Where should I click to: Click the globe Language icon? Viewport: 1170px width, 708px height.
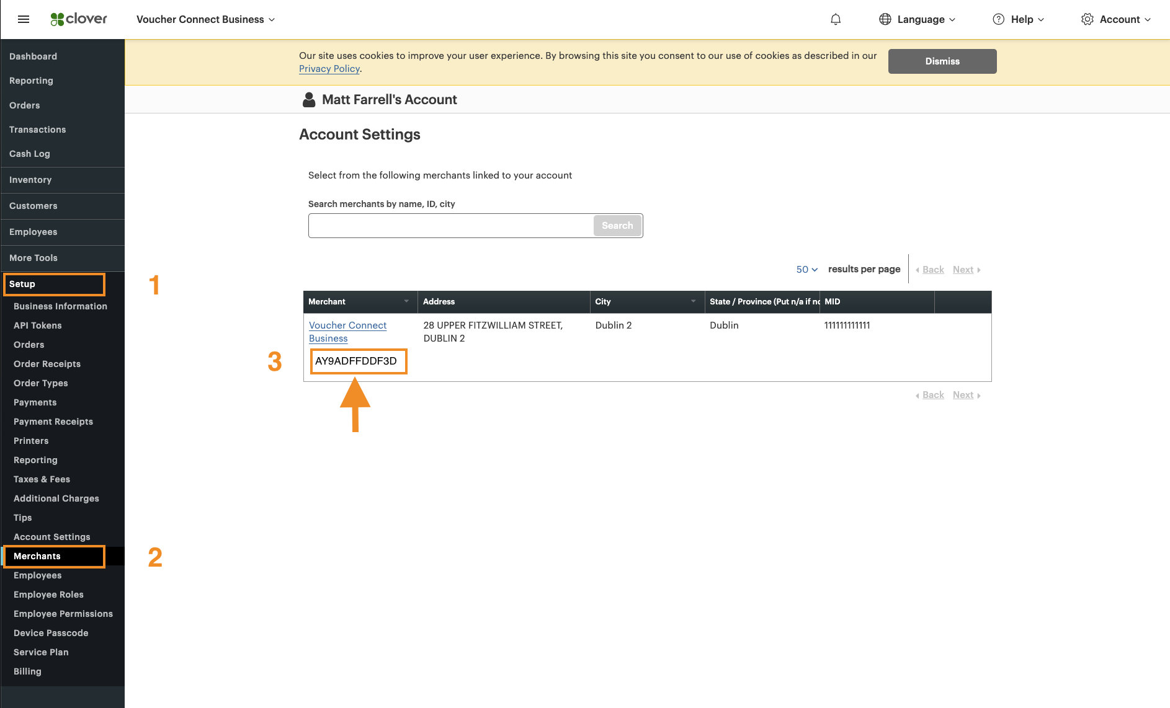(885, 19)
